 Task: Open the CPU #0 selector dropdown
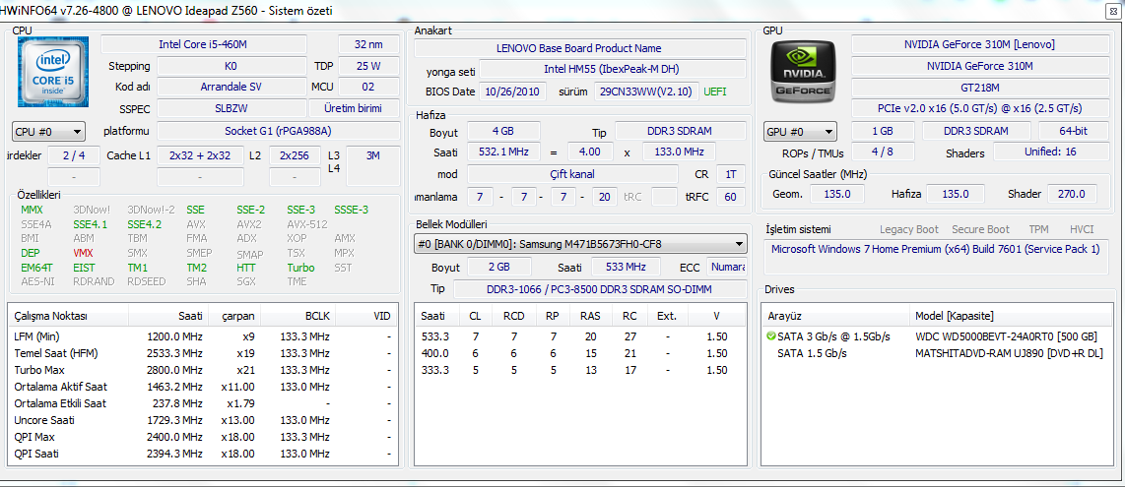coord(49,132)
